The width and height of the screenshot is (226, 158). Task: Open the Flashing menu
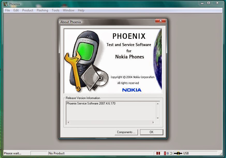coord(42,10)
